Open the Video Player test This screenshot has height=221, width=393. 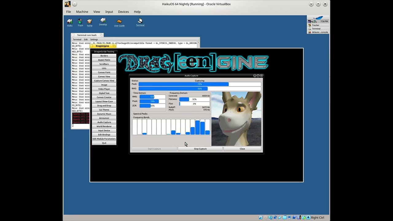point(104,89)
